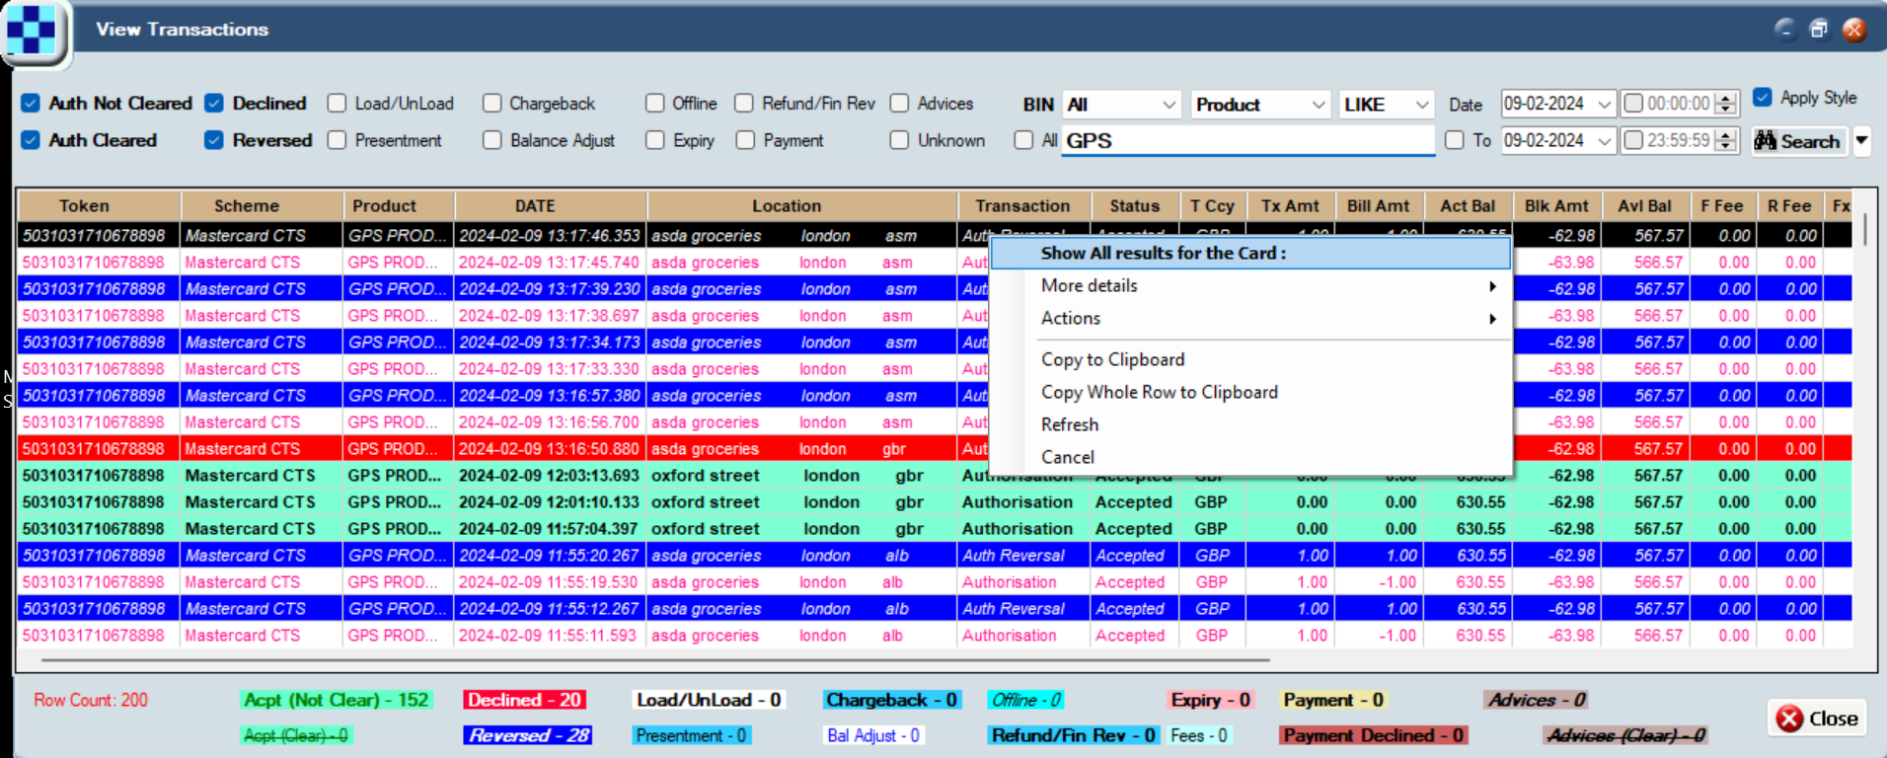Enable the 00:00:00 start time checkbox

click(1633, 103)
